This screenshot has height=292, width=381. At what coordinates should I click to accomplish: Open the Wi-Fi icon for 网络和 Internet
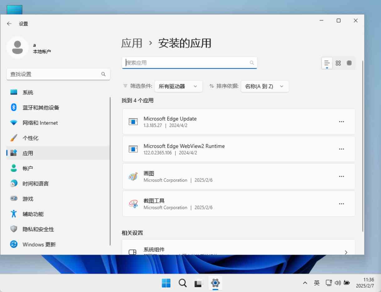(14, 123)
